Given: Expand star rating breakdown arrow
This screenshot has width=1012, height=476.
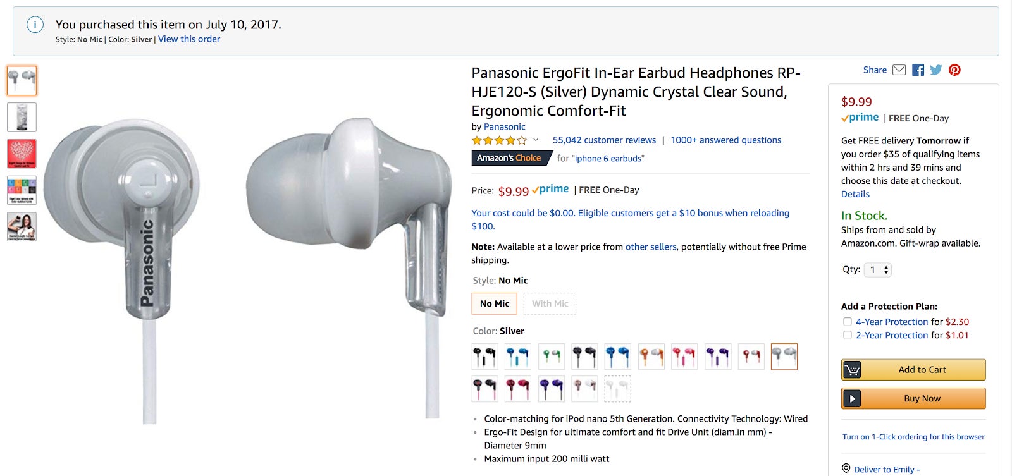Looking at the screenshot, I should click(x=536, y=140).
